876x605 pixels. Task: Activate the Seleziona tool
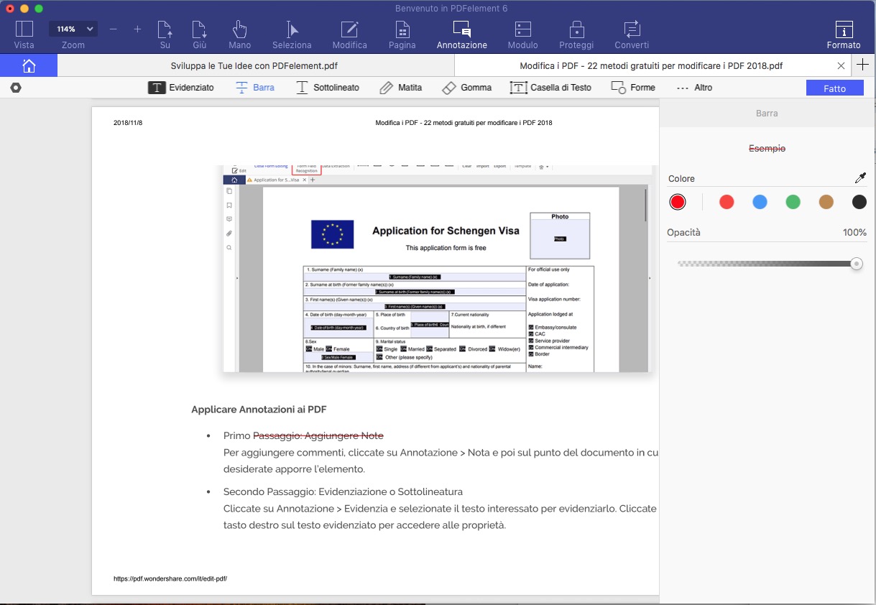291,34
